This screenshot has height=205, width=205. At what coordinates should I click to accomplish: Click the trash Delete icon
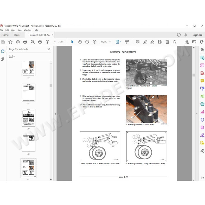pos(167,42)
